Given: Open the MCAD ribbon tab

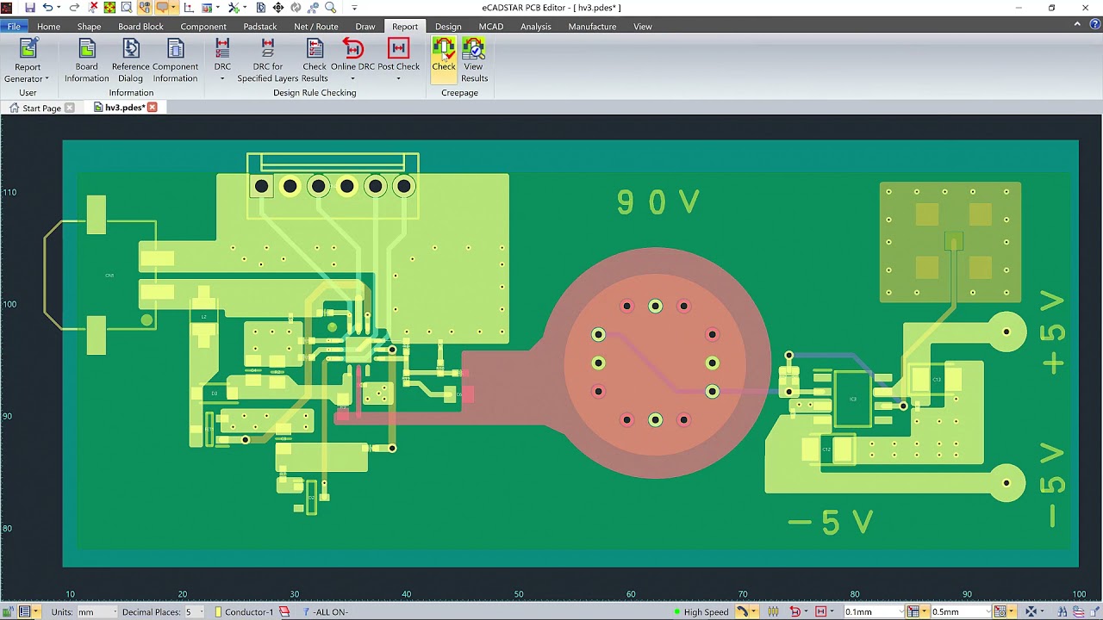Looking at the screenshot, I should pyautogui.click(x=490, y=27).
